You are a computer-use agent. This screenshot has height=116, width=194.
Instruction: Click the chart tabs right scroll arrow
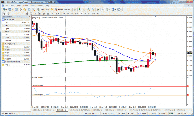192,110
